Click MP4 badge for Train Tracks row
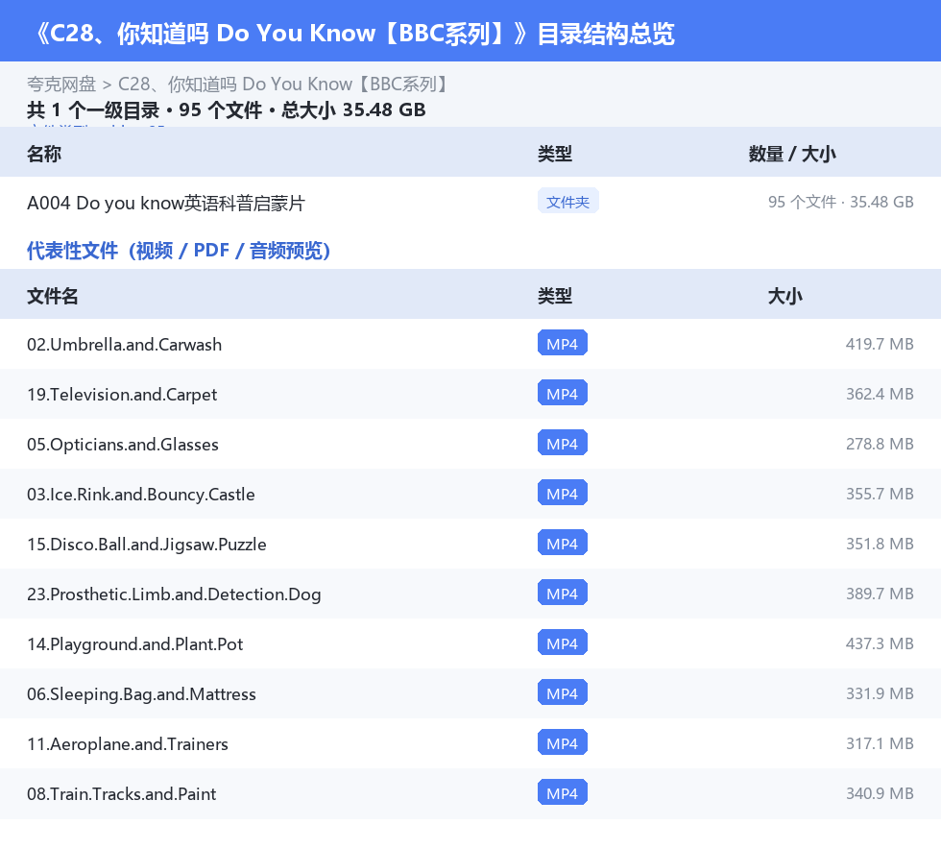Image resolution: width=941 pixels, height=849 pixels. 563,792
